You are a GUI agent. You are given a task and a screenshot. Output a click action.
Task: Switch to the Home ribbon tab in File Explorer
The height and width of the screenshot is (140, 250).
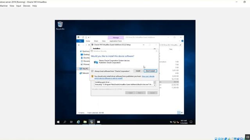pyautogui.click(x=88, y=41)
